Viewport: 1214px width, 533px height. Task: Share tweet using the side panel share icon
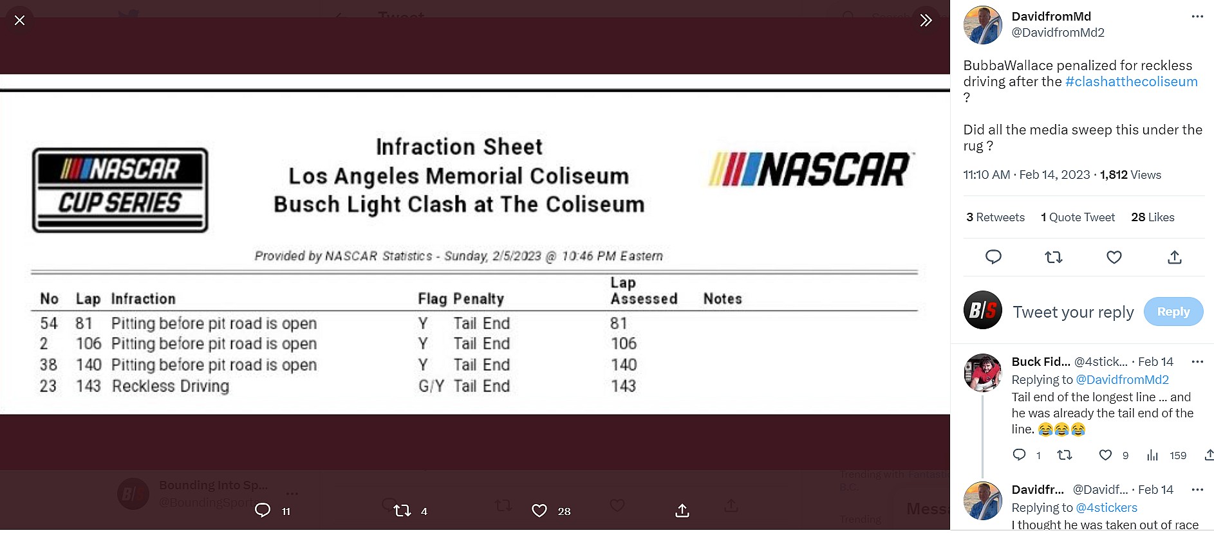click(x=1174, y=257)
